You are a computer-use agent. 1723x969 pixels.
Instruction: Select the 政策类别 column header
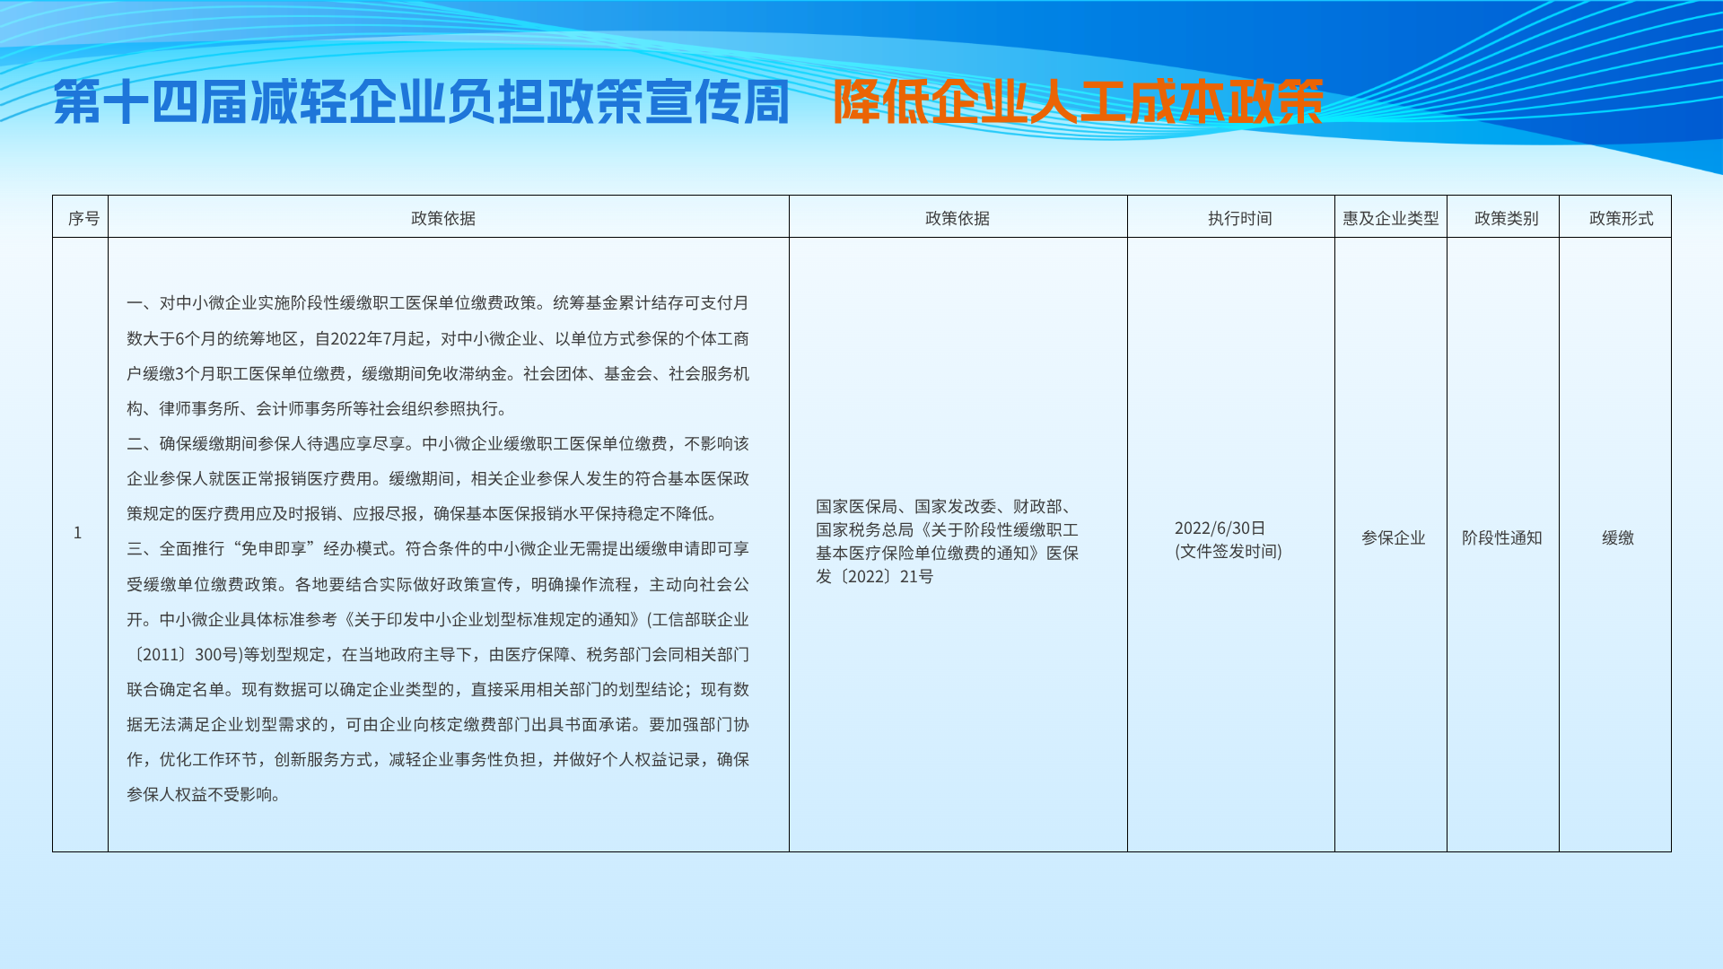click(x=1506, y=218)
